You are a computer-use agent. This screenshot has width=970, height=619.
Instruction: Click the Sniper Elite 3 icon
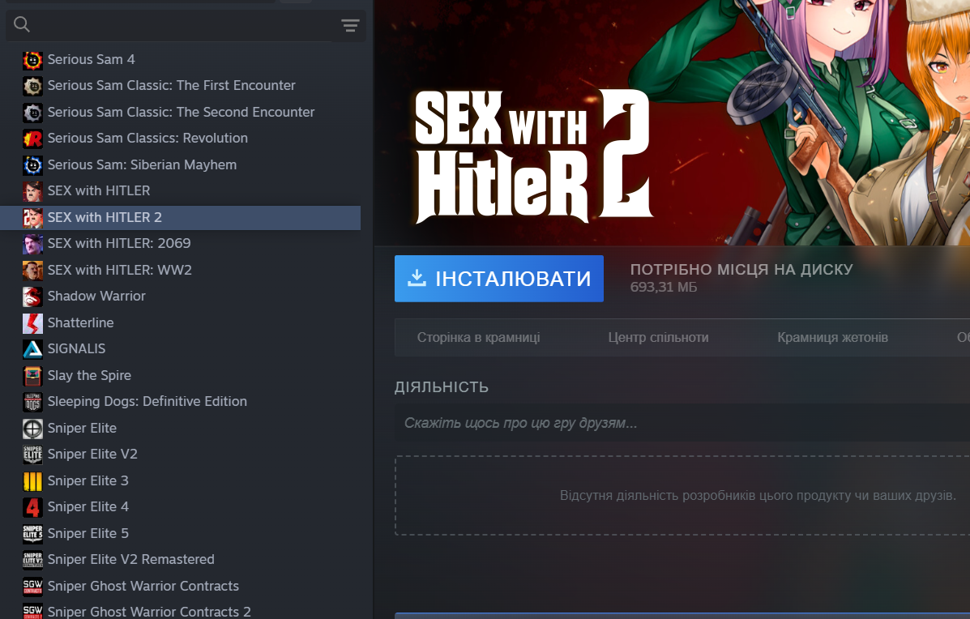(32, 480)
